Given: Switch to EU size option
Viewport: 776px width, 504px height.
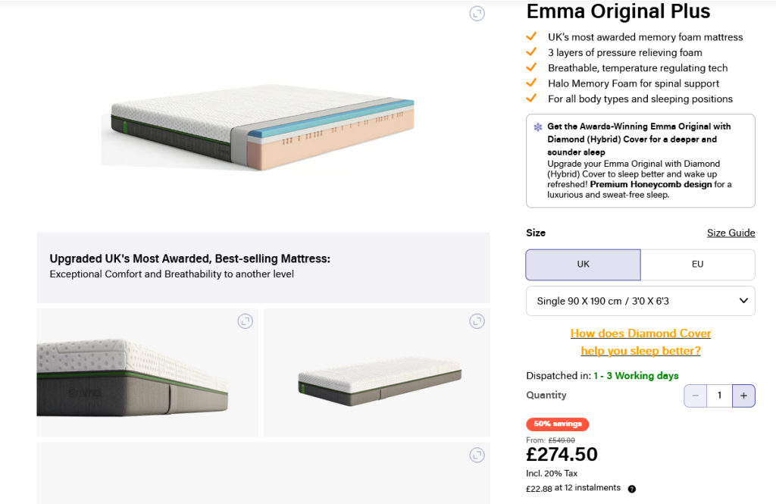Looking at the screenshot, I should click(x=697, y=265).
